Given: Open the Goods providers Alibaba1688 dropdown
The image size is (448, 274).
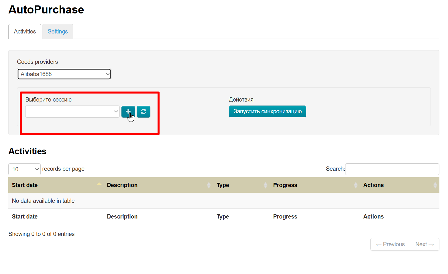Looking at the screenshot, I should 64,74.
